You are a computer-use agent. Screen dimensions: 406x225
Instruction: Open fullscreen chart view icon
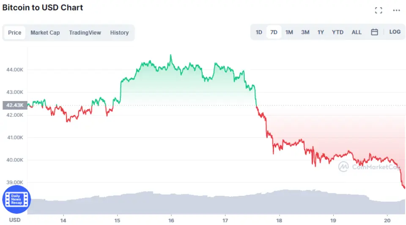coord(379,10)
